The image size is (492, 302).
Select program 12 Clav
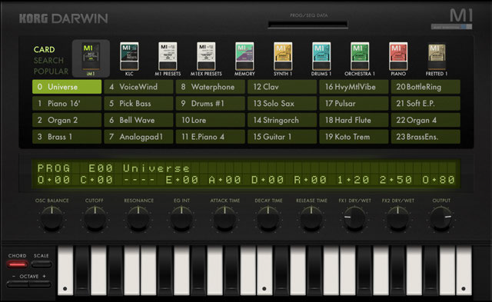tap(282, 87)
